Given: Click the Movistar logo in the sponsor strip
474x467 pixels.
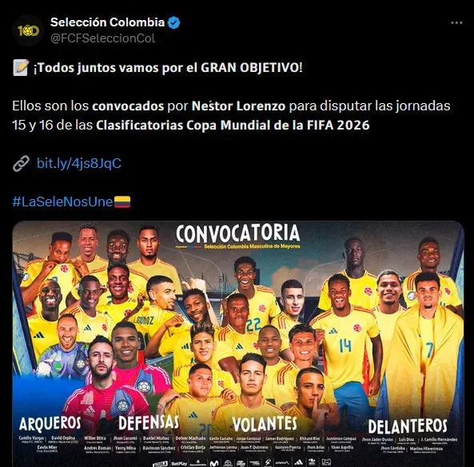Looking at the screenshot, I should point(214,463).
